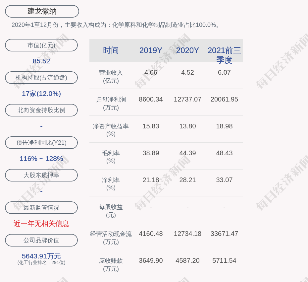The image size is (308, 282).
Task: Click the ROE value 13.80
Action: pyautogui.click(x=187, y=126)
